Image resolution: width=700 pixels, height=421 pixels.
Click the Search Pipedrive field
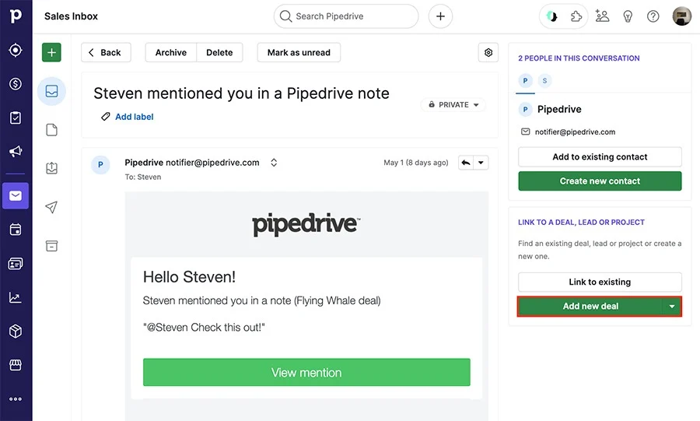pos(346,16)
